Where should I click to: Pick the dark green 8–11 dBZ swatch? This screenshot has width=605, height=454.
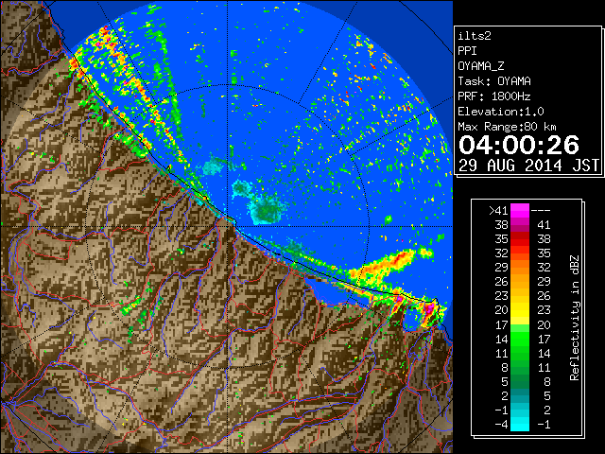click(520, 367)
